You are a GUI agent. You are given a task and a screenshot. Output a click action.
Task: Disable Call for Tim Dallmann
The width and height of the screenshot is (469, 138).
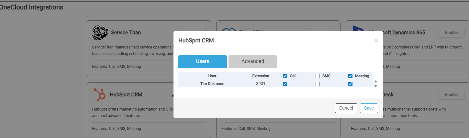pos(285,84)
